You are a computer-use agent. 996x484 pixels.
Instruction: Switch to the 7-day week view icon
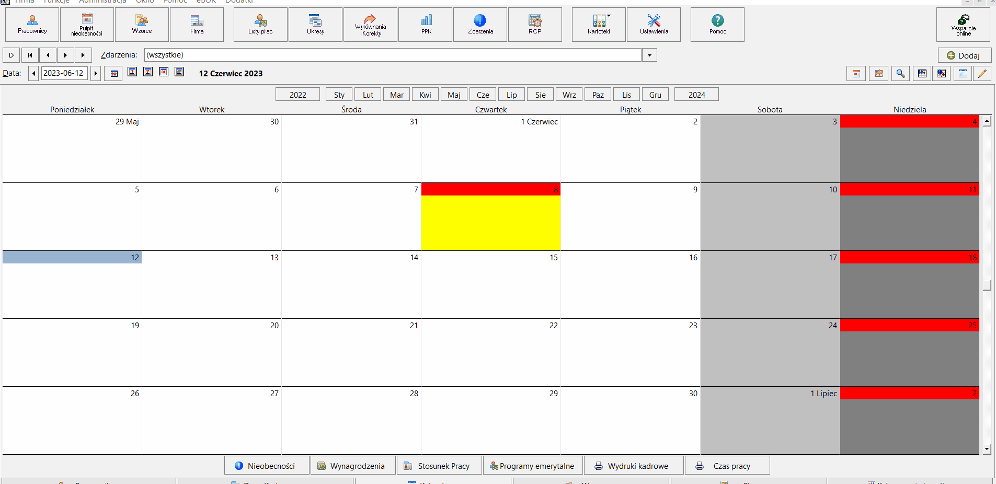(148, 72)
